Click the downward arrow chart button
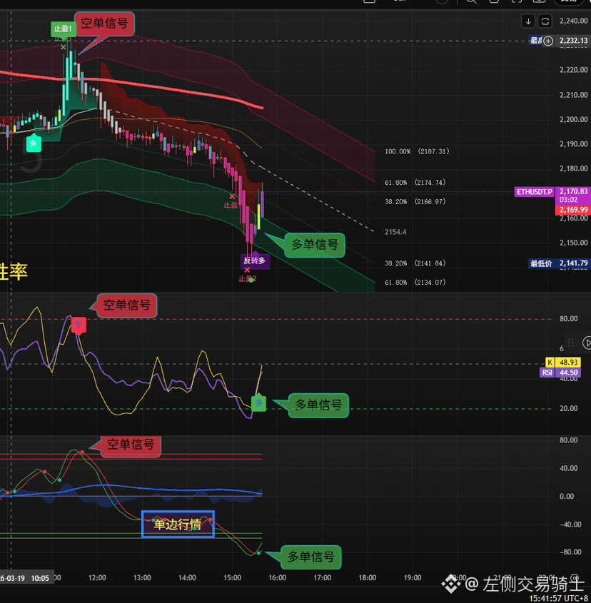The width and height of the screenshot is (591, 603). pyautogui.click(x=528, y=21)
